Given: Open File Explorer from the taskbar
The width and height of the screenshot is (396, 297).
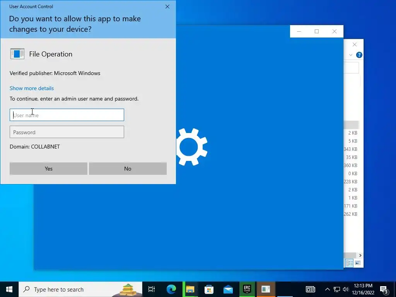Looking at the screenshot, I should [190, 289].
